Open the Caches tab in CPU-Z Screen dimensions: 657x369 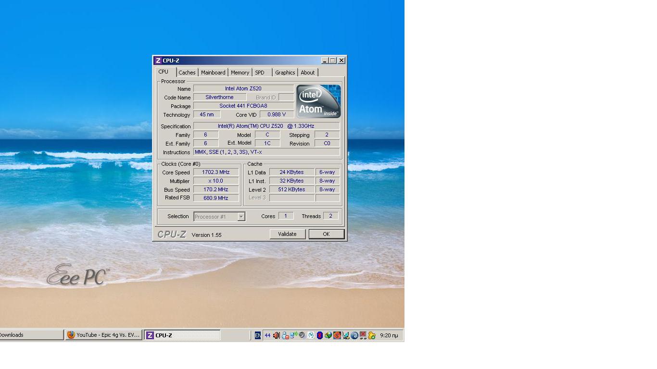tap(187, 73)
